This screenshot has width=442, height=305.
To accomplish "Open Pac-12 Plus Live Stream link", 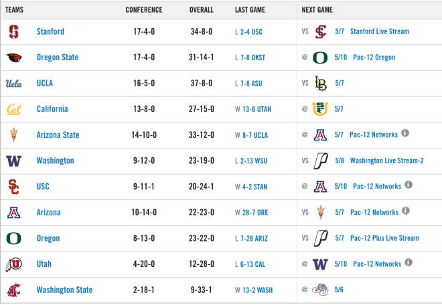I will pyautogui.click(x=384, y=238).
